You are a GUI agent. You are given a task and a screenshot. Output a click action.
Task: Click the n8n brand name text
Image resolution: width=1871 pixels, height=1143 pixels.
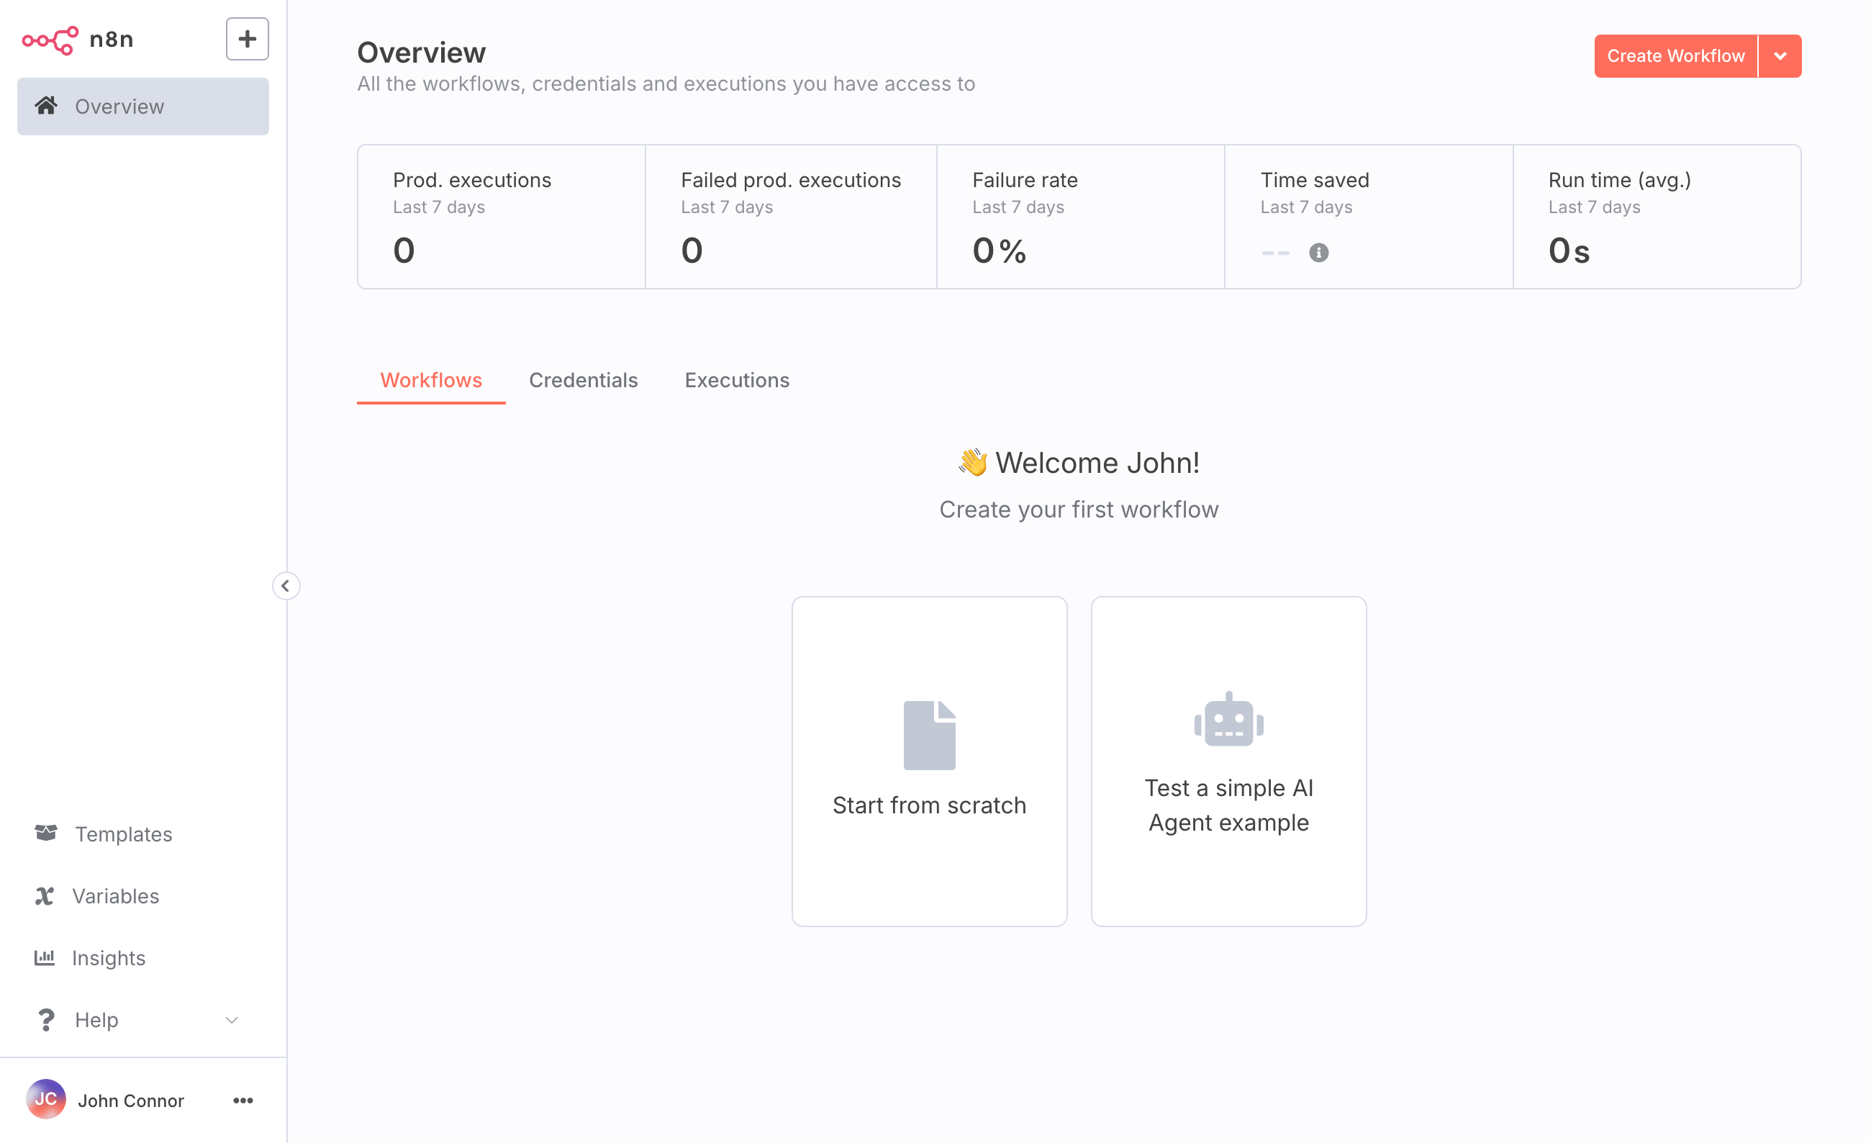pos(112,39)
